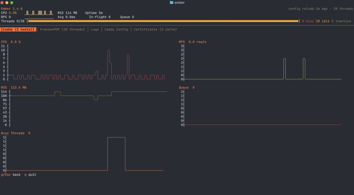Screen dimensions: 354x195
Task: Select the Caddy (2 hosts) tab
Action: pos(18,29)
